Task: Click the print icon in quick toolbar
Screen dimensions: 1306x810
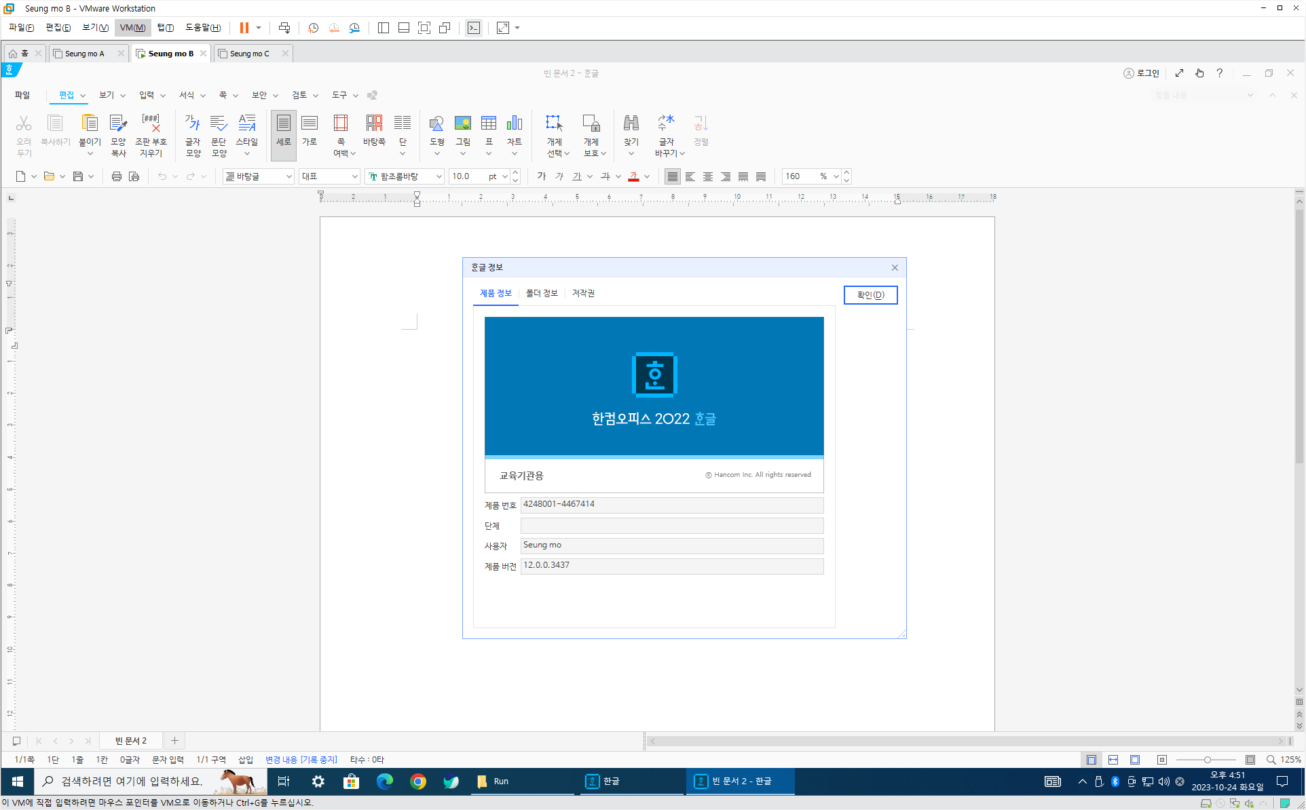Action: (x=116, y=176)
